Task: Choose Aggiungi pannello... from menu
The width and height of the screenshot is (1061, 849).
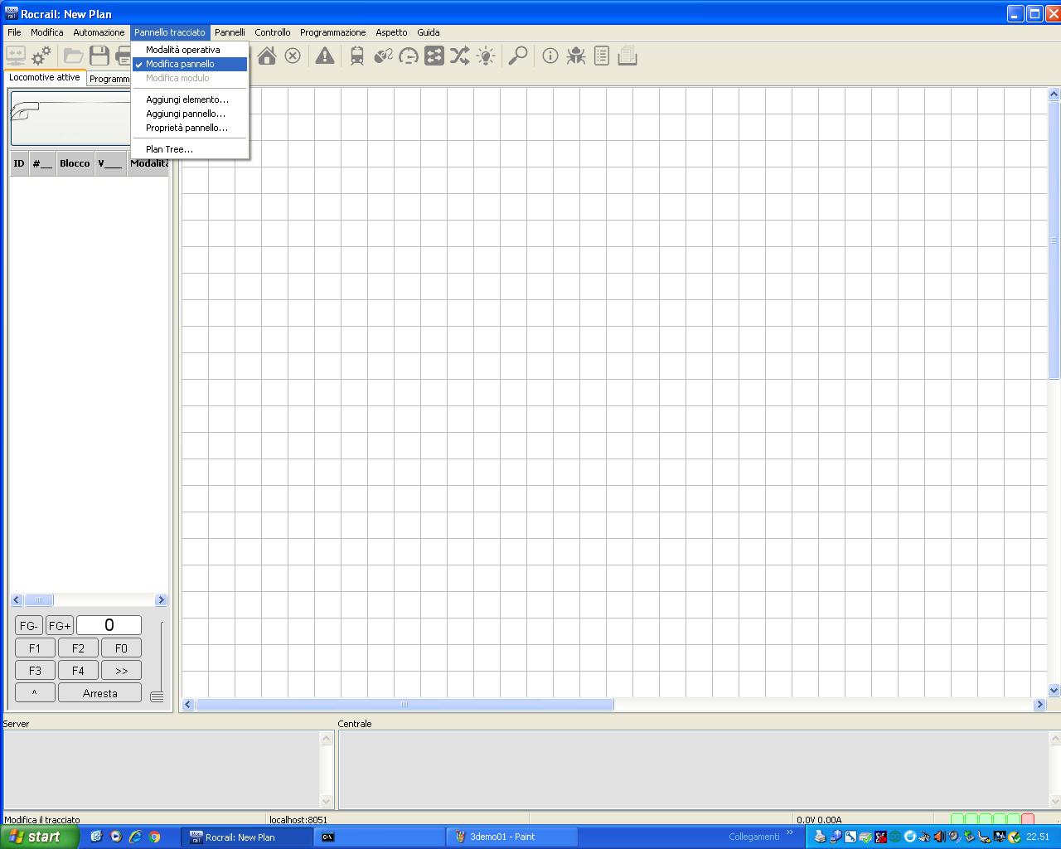Action: pyautogui.click(x=189, y=114)
